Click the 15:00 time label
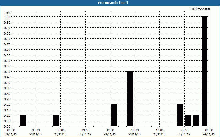220x137 pixels. point(135,130)
